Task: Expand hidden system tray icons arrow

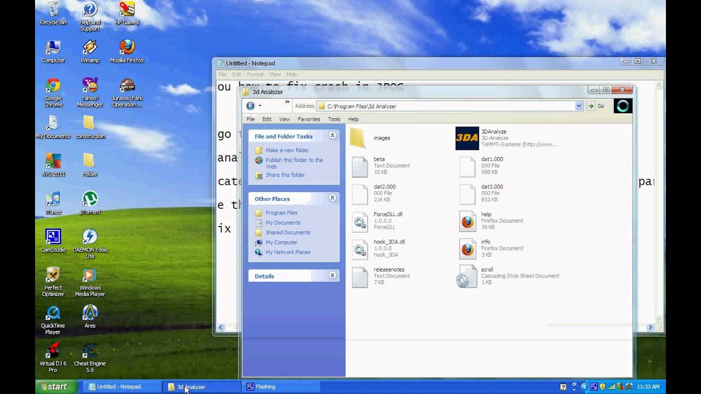Action: (x=584, y=386)
